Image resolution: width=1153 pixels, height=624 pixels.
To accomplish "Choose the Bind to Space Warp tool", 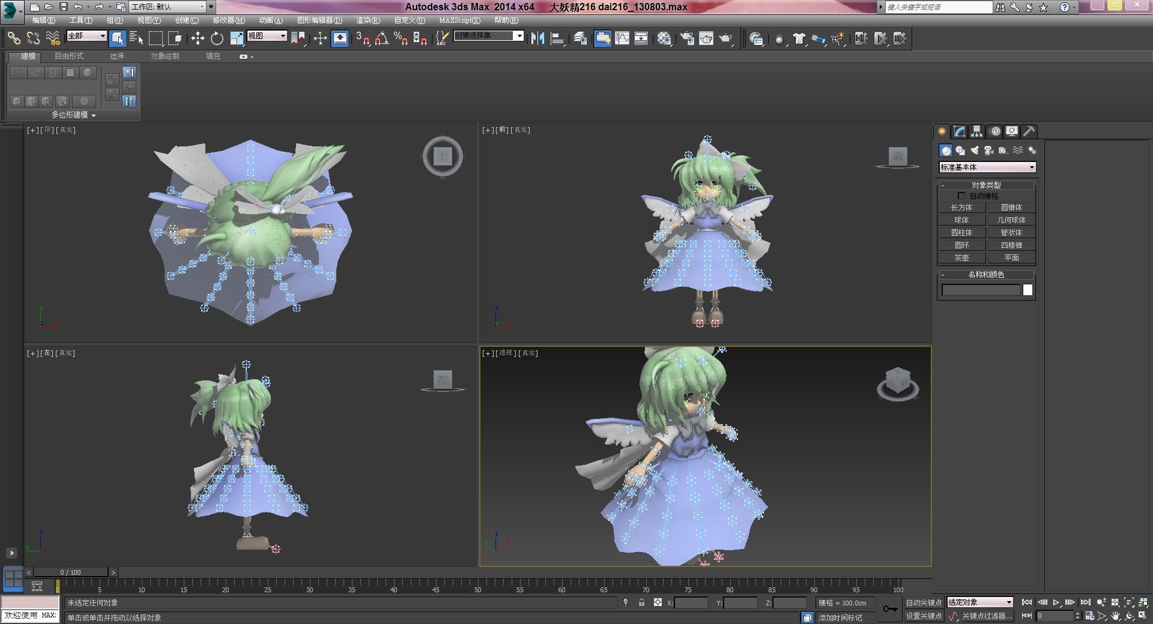I will (53, 38).
